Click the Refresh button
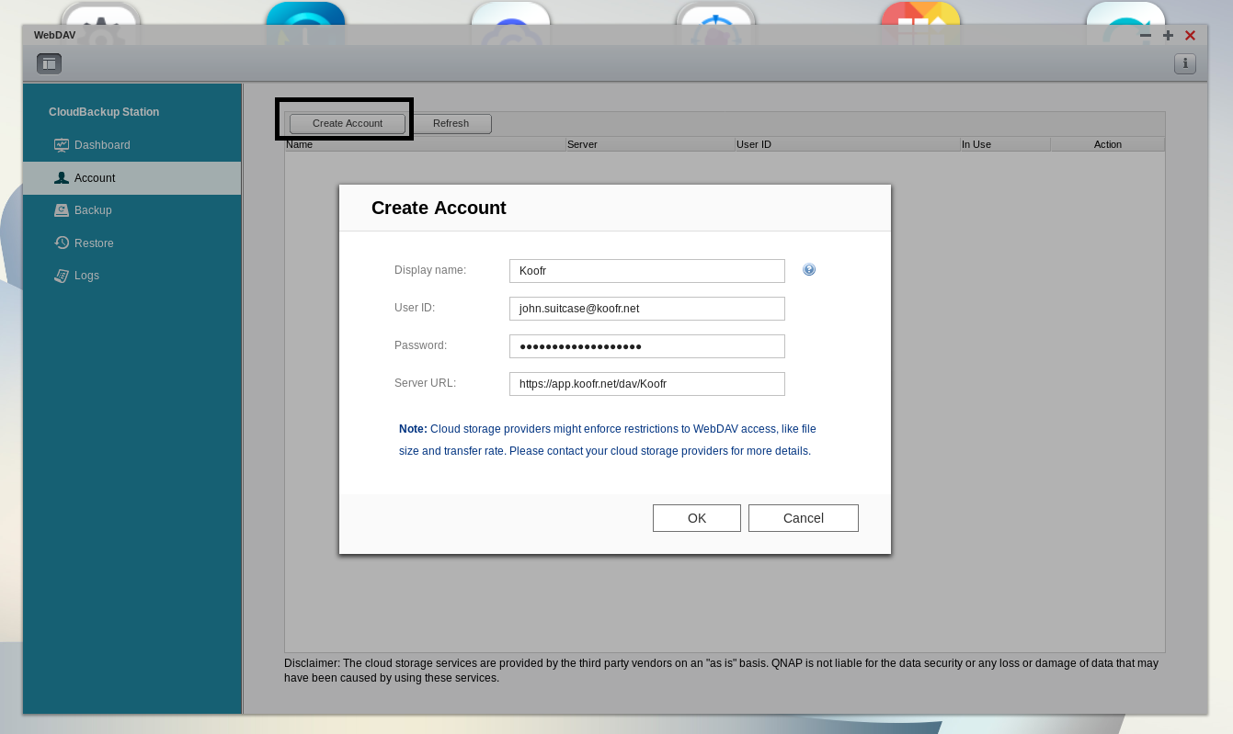Viewport: 1233px width, 734px height. 451,123
